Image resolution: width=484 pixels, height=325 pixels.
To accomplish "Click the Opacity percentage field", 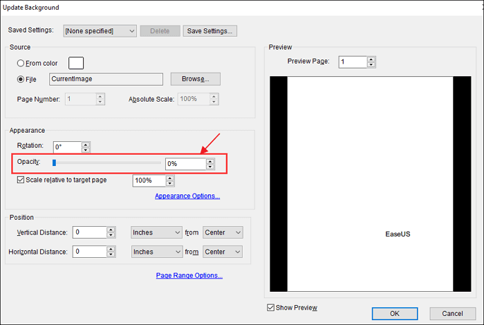I will pyautogui.click(x=186, y=164).
